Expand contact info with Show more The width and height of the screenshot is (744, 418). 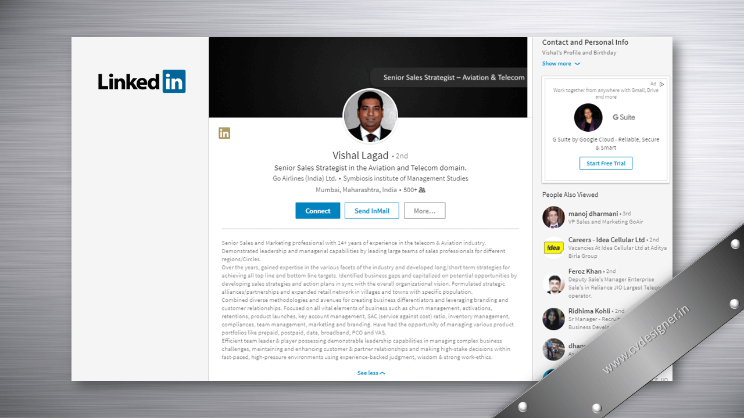point(561,64)
